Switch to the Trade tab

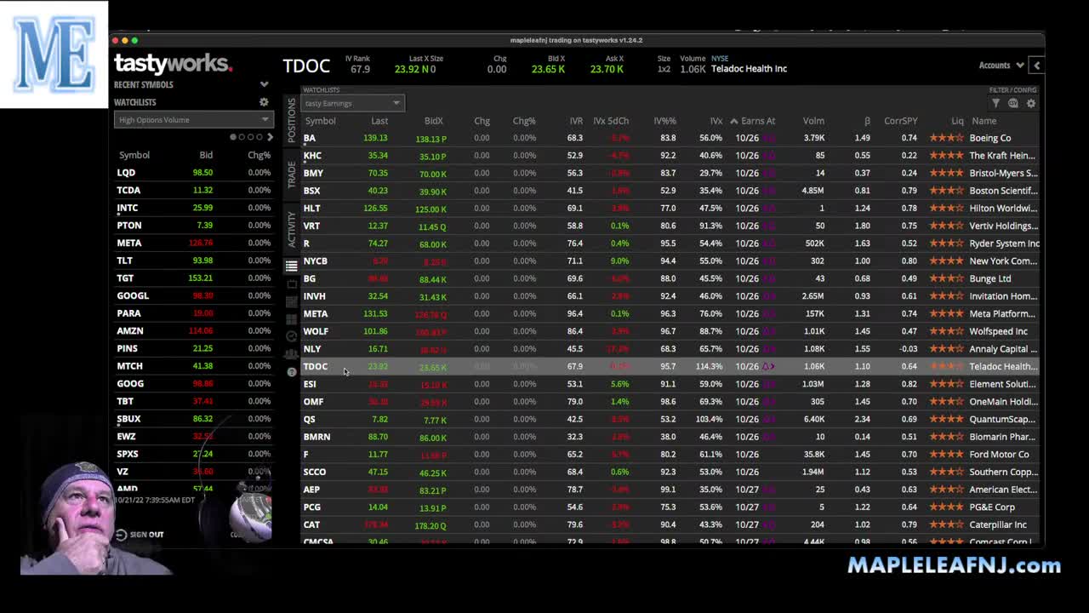(x=291, y=174)
